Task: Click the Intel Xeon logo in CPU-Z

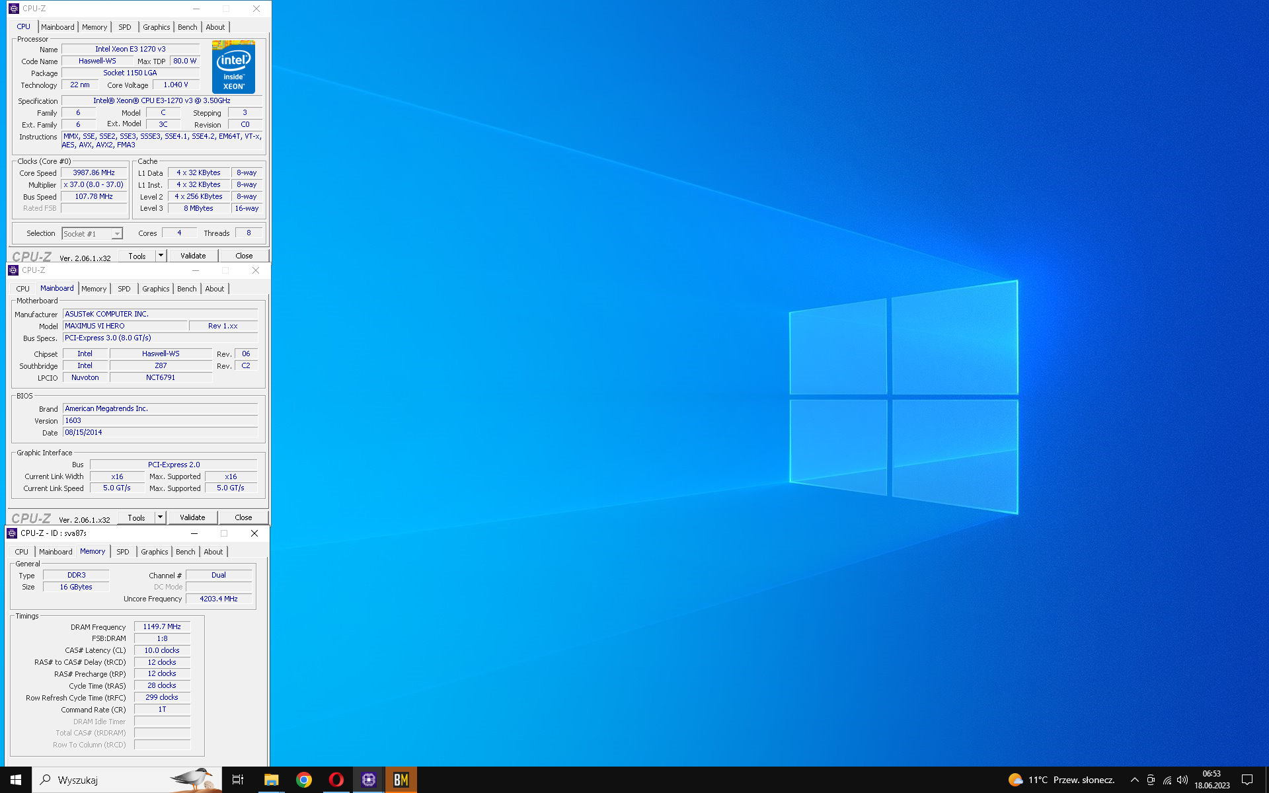Action: point(233,67)
